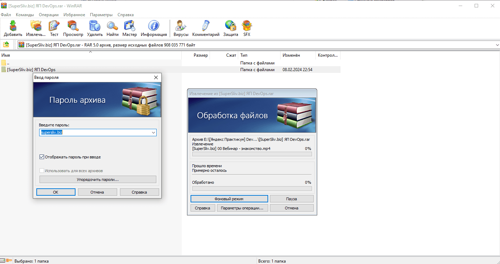Open the Файл menu
This screenshot has height=264, width=500.
point(6,15)
